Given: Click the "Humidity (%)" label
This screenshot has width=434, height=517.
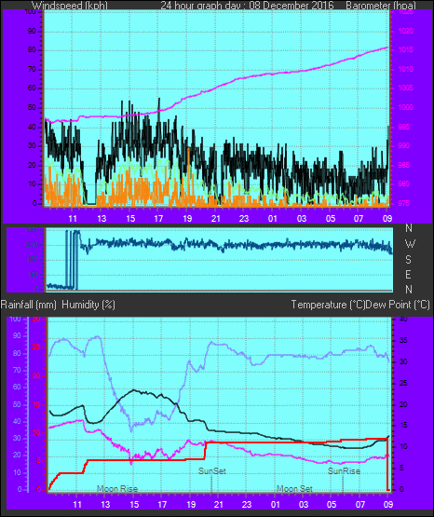Looking at the screenshot, I should click(88, 305).
